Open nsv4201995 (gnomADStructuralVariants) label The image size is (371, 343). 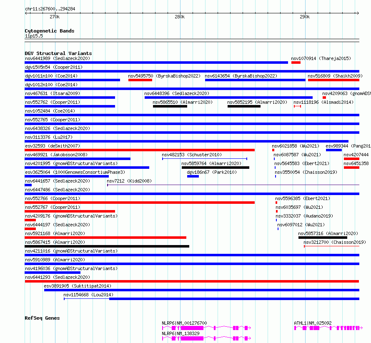71,163
